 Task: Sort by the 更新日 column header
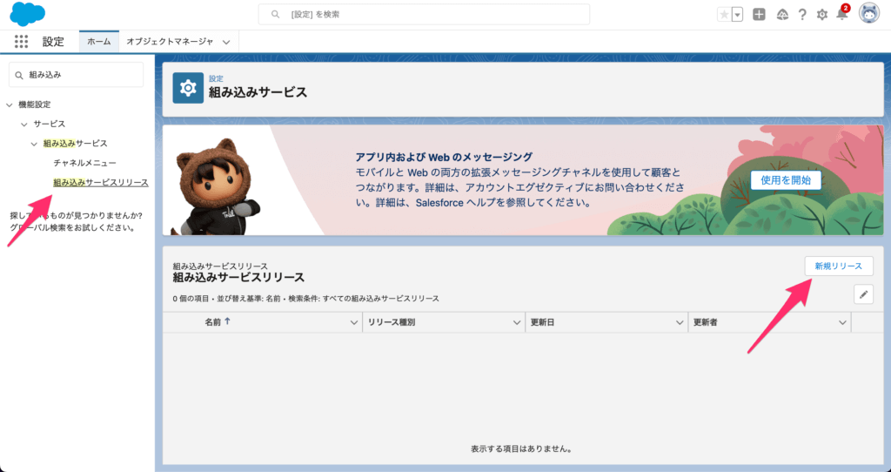[542, 322]
